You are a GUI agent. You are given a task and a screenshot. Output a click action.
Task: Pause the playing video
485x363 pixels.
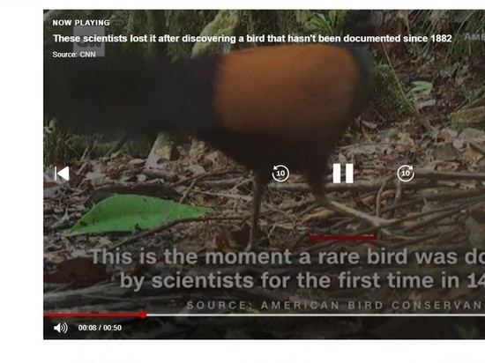pyautogui.click(x=343, y=174)
